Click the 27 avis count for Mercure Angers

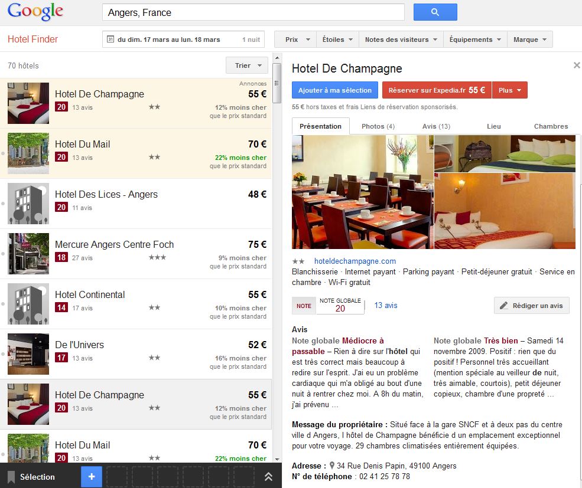tap(82, 258)
